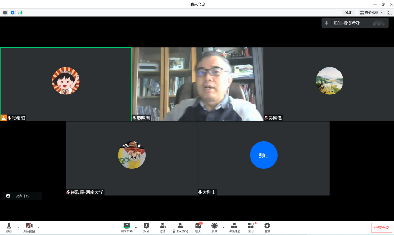Expand audio options arrow beside 静音
Screen dimensions: 394x235
18,228
